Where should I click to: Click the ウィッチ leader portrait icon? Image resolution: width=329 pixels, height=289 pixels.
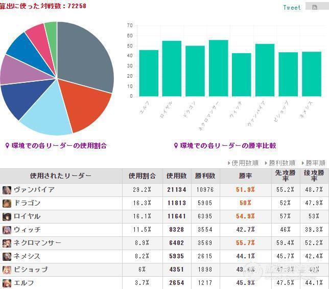pos(7,230)
